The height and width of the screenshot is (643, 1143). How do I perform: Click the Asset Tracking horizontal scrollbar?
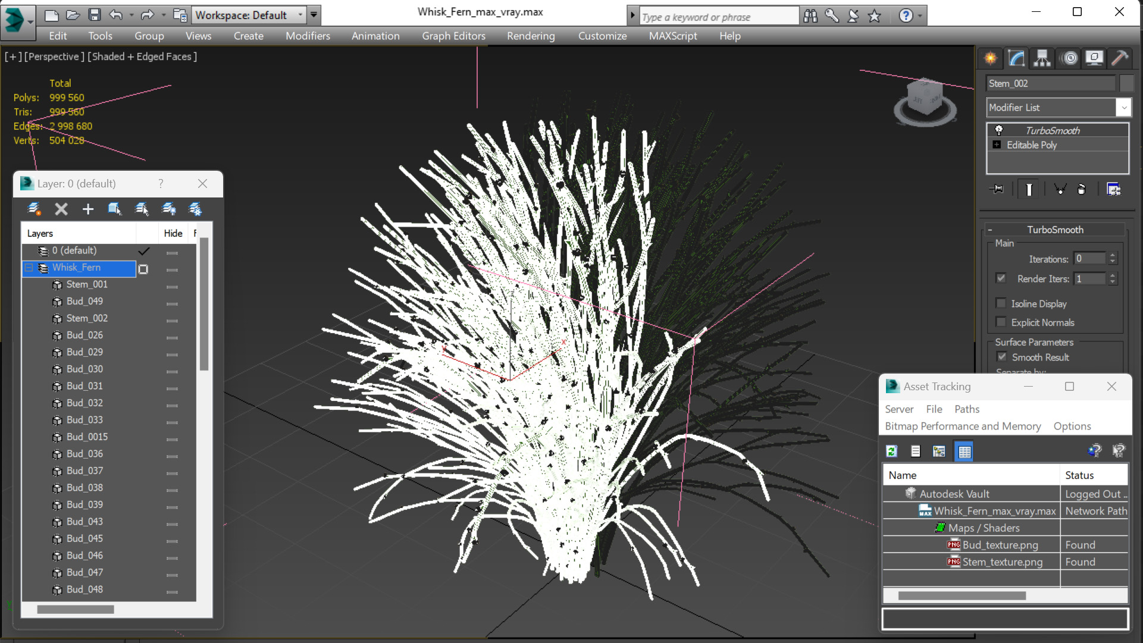(x=962, y=595)
